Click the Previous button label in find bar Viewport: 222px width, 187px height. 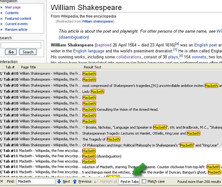85,181
